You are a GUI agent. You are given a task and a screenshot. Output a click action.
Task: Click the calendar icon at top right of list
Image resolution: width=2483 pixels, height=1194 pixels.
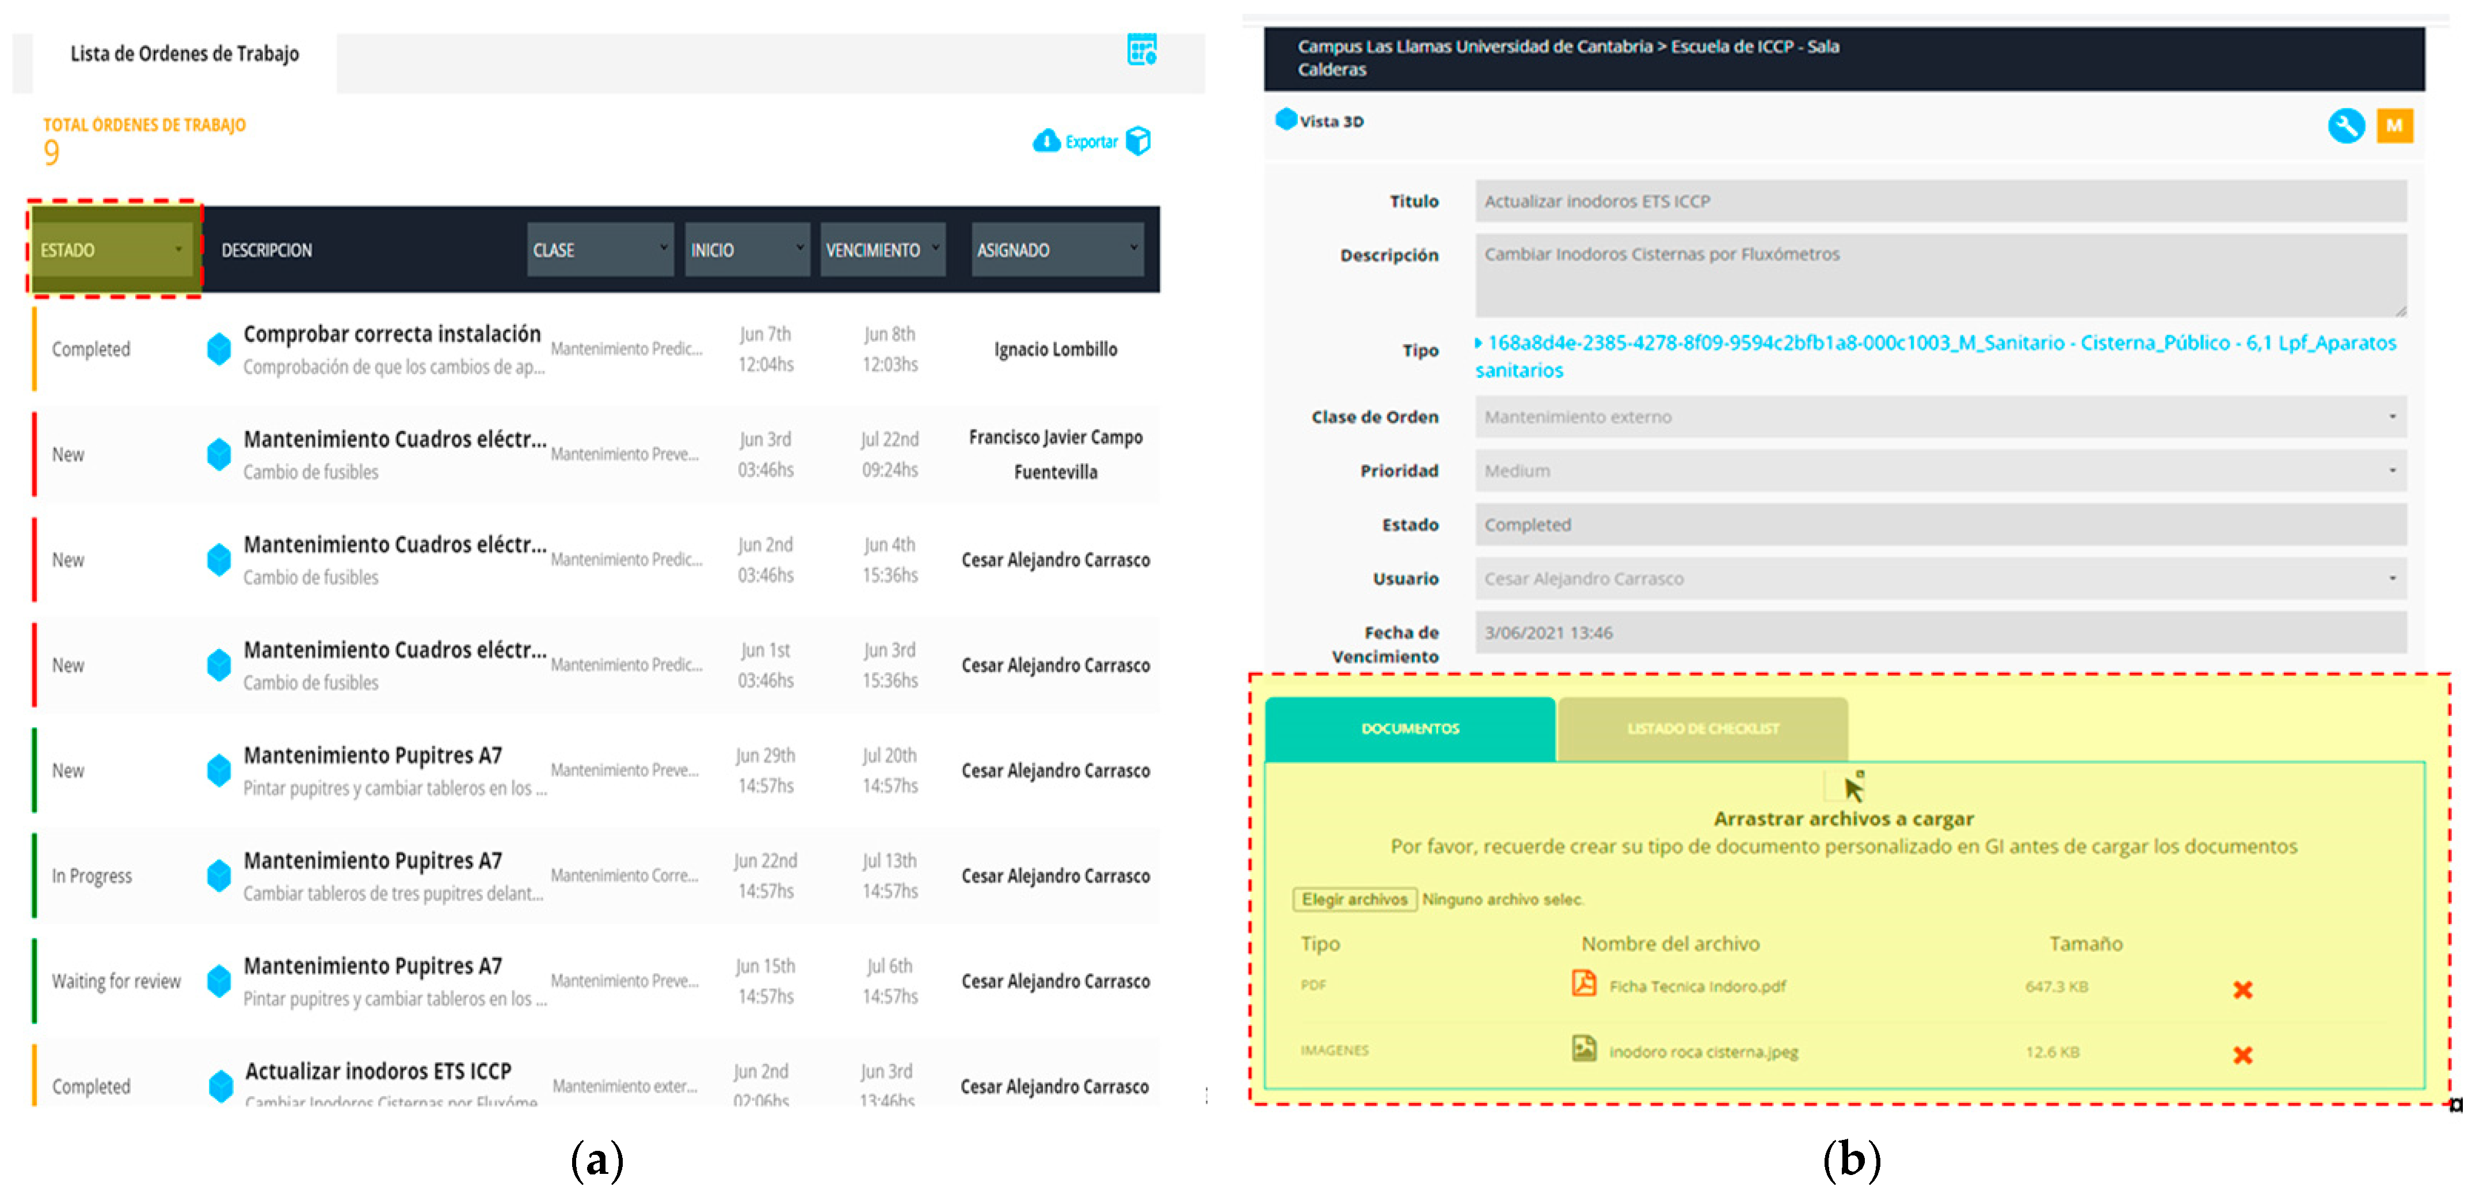click(1141, 49)
